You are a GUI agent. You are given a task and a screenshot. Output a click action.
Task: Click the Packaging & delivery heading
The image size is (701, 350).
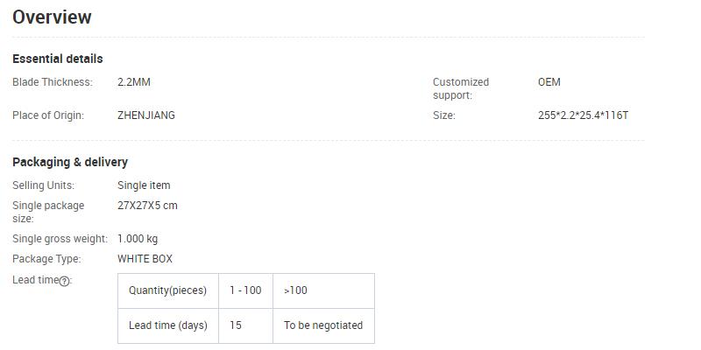pos(70,162)
